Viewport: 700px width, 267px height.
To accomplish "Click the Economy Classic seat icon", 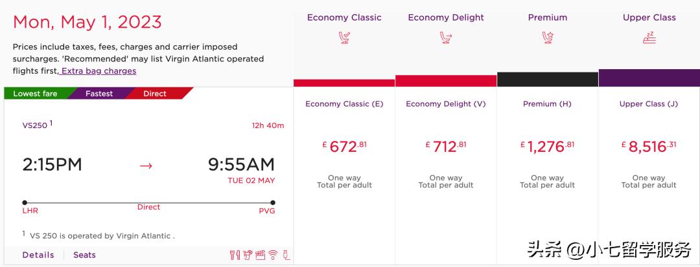I will coord(344,37).
